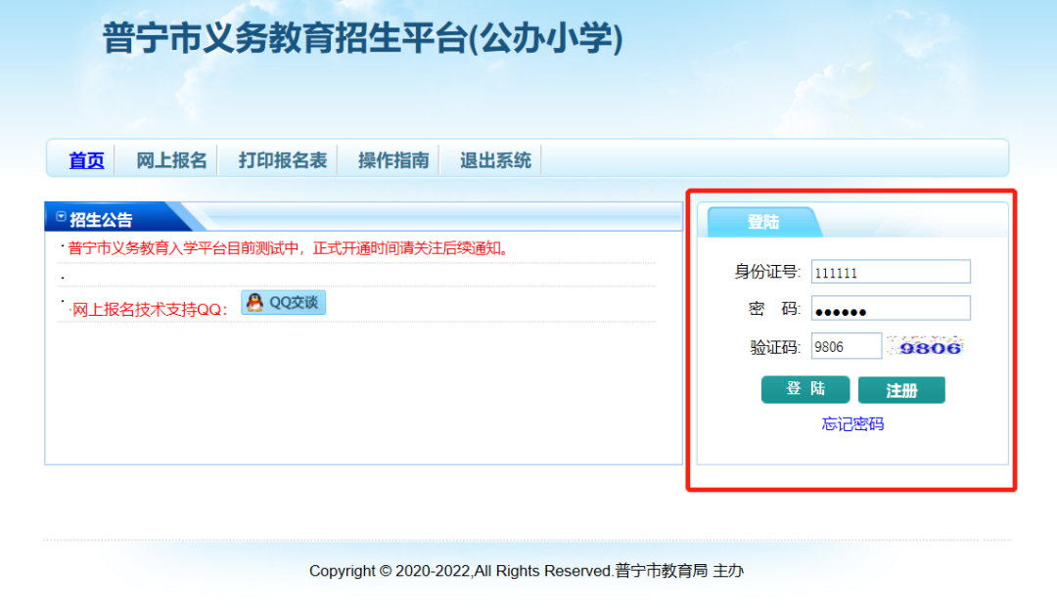Open 打印报名表 print registration form

tap(283, 160)
